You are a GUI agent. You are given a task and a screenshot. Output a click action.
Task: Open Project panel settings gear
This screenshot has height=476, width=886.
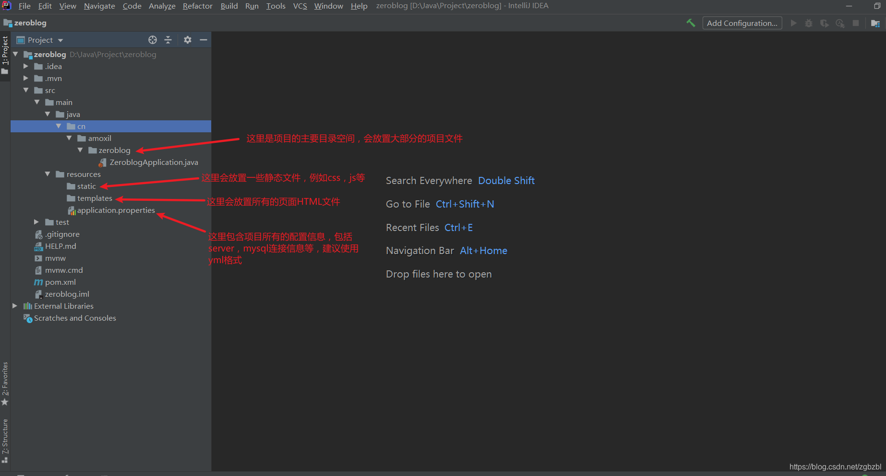coord(188,40)
